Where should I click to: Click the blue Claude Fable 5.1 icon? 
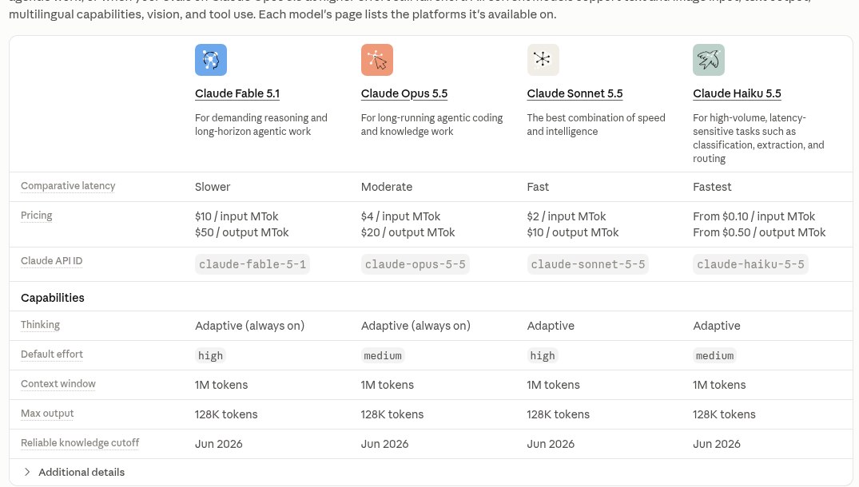pyautogui.click(x=211, y=60)
